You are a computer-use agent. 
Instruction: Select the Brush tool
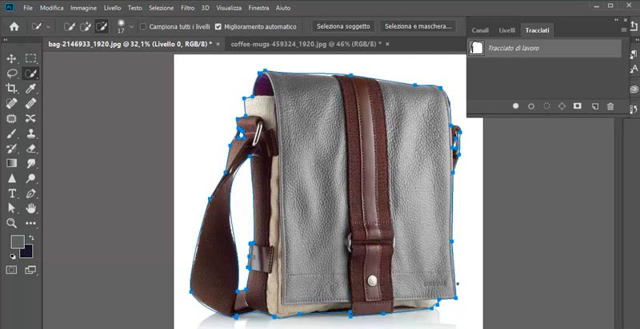pyautogui.click(x=11, y=133)
